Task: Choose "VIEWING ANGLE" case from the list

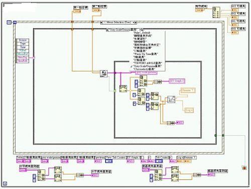Action: point(148,63)
